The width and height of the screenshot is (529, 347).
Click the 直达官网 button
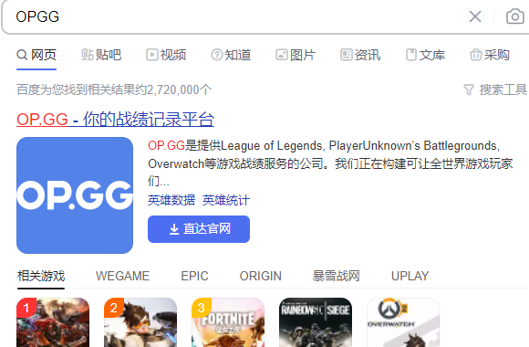point(199,229)
